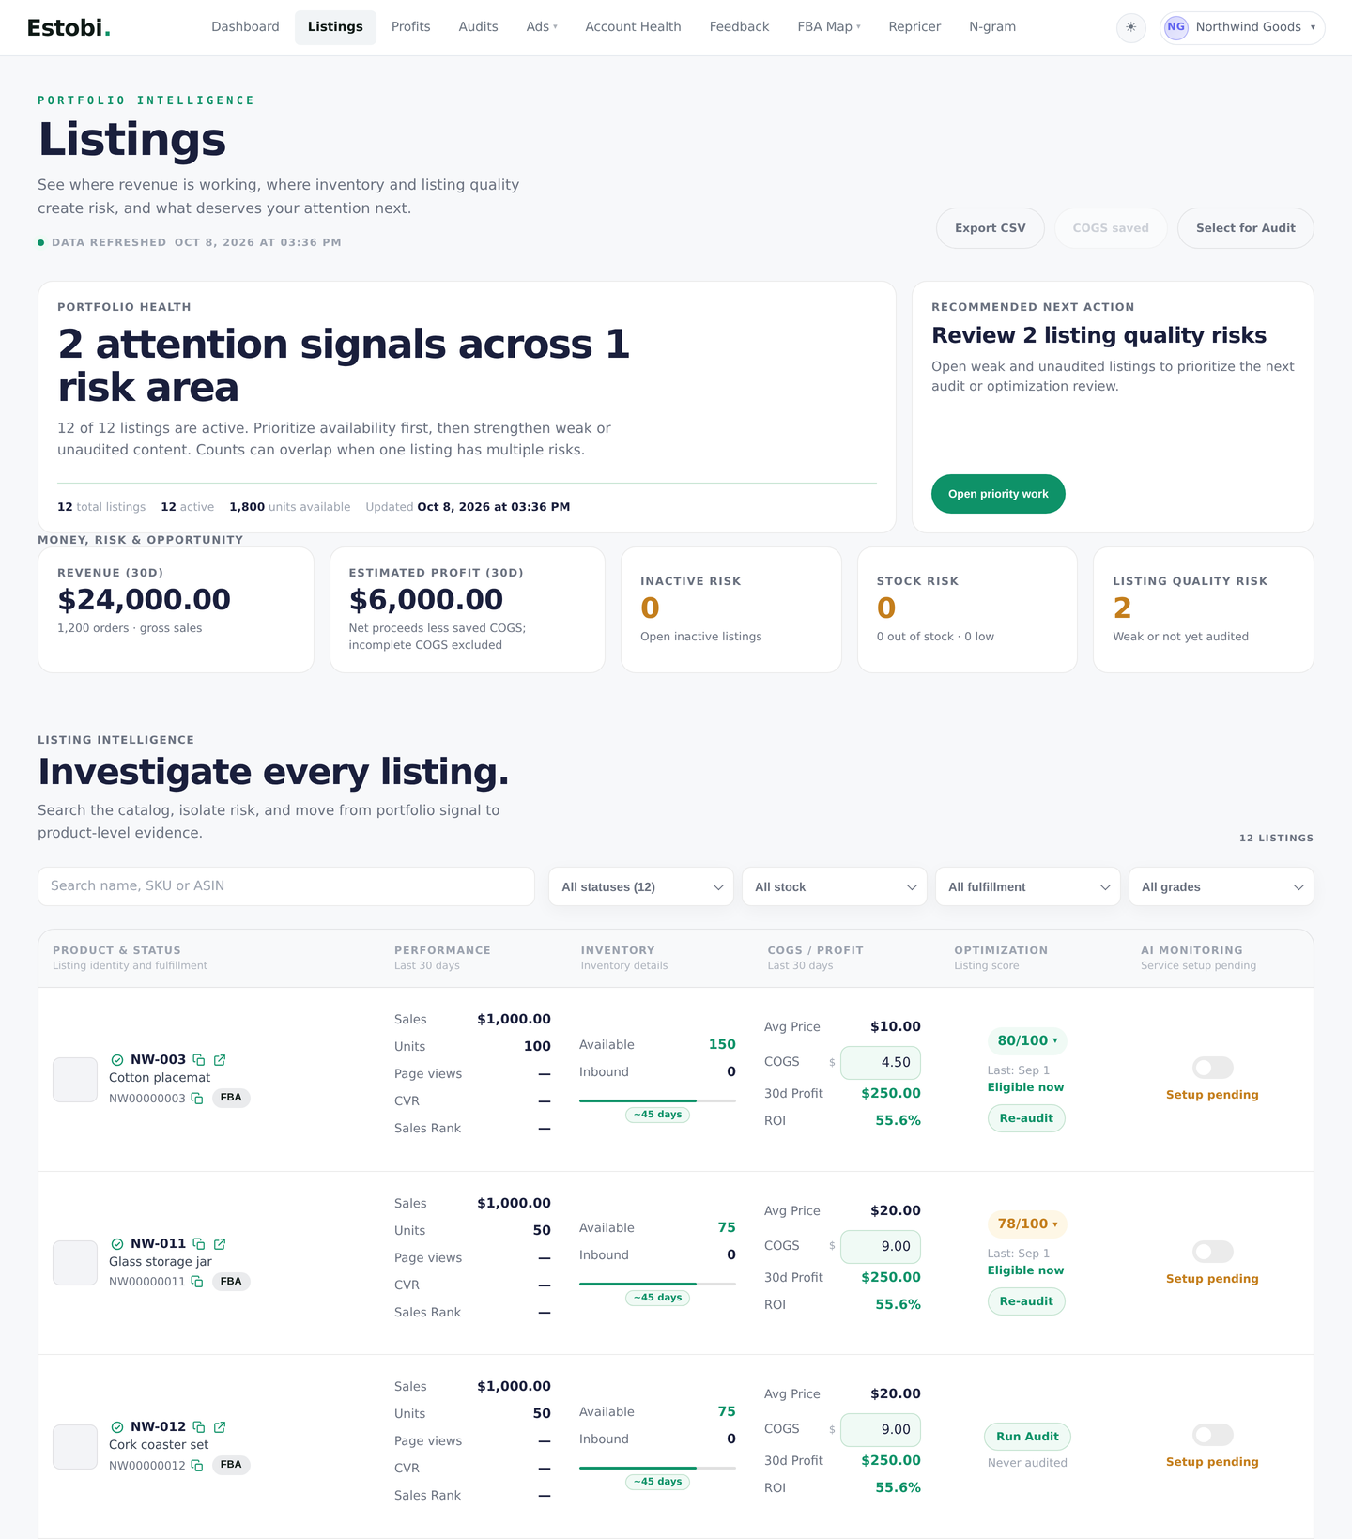Open the All fulfillment filter dropdown
Screen dimensions: 1352x1539
tap(1028, 886)
